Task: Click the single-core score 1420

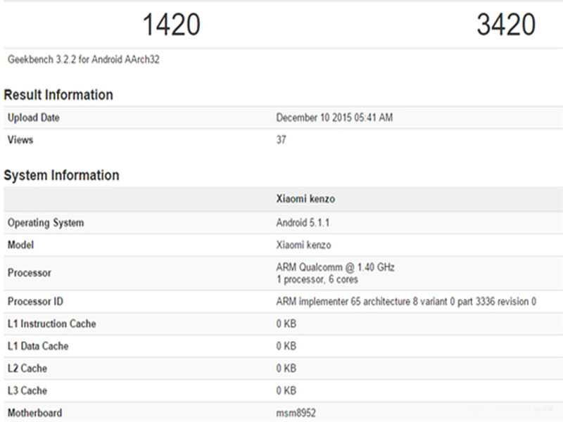Action: pyautogui.click(x=172, y=25)
